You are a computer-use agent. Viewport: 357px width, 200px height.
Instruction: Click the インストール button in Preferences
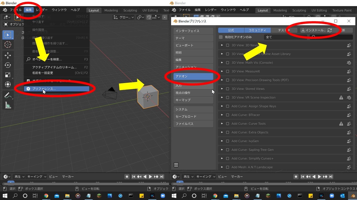click(313, 30)
